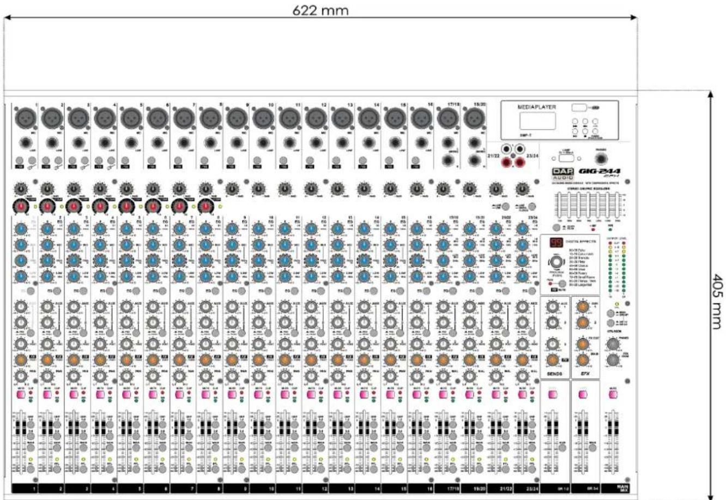The image size is (726, 500).
Task: Click the EFX section label
Action: pos(584,374)
